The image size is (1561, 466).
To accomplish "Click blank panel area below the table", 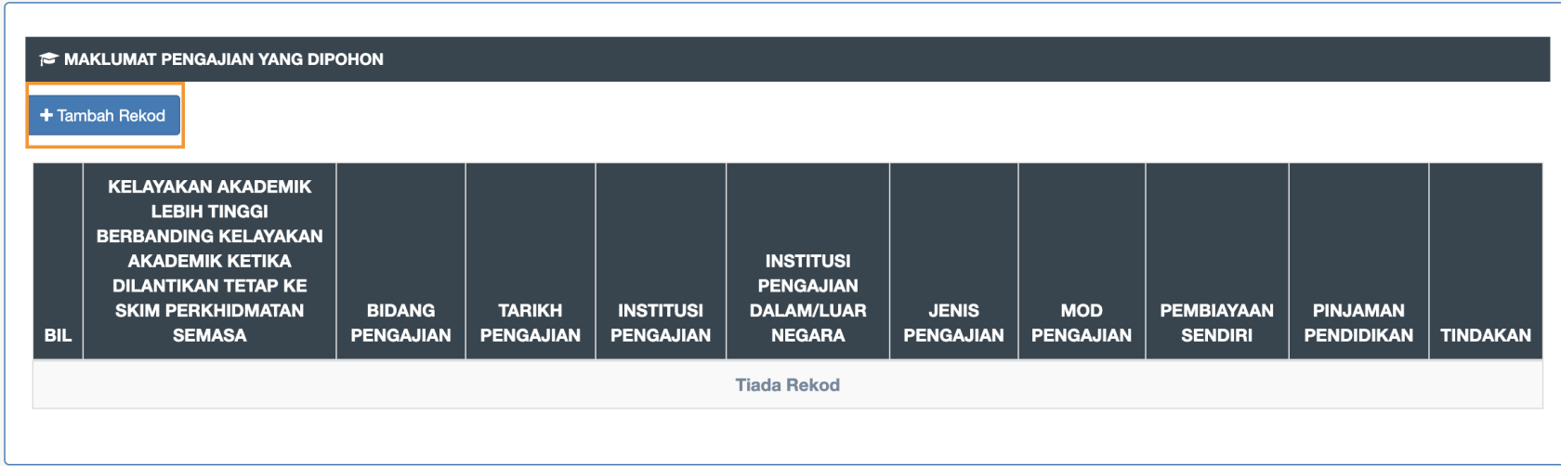I will coord(788,434).
